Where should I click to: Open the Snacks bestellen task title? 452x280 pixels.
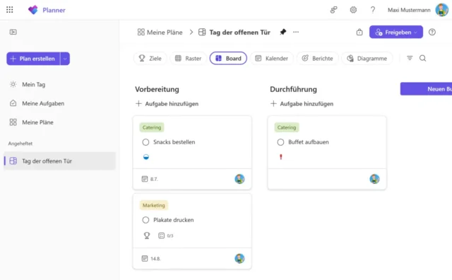click(x=174, y=142)
